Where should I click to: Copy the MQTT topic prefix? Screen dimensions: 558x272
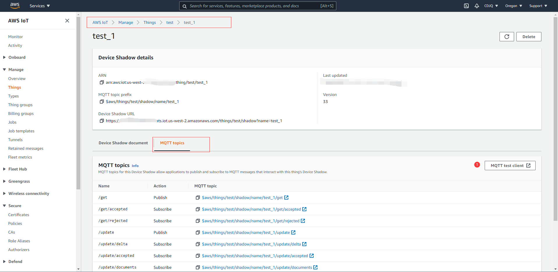(102, 102)
